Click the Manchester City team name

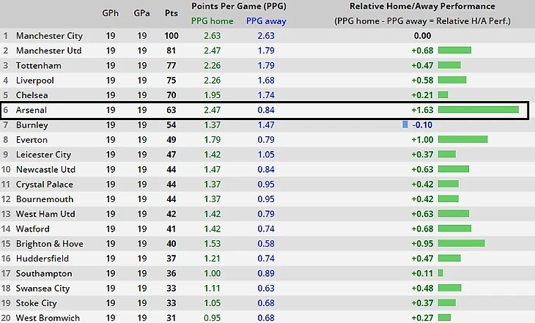coord(49,36)
